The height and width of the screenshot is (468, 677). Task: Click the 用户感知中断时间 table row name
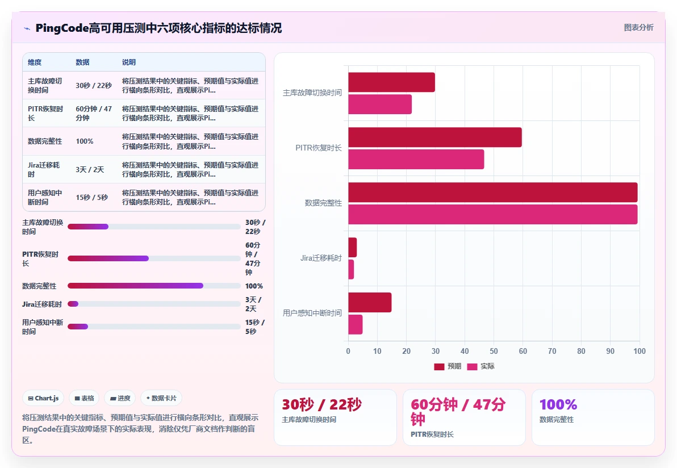tap(45, 197)
